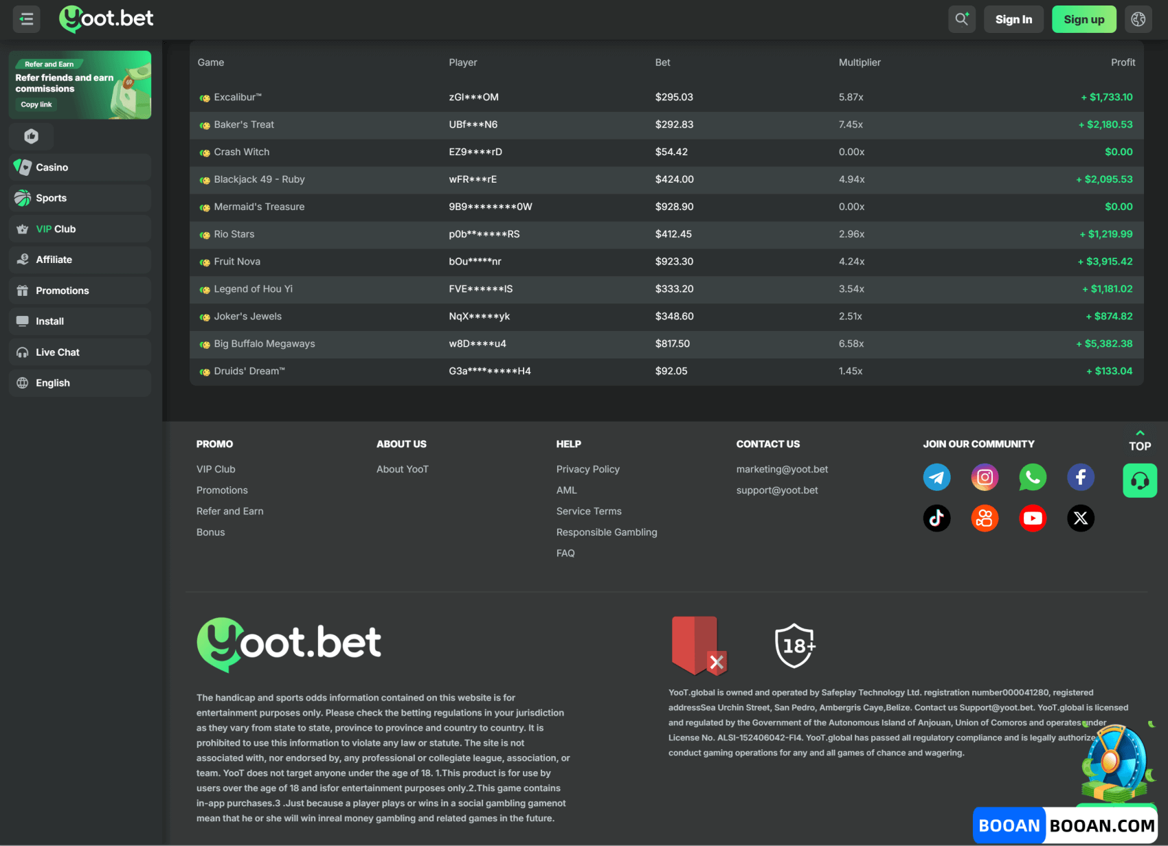Image resolution: width=1168 pixels, height=846 pixels.
Task: Email marketing@yoot.bet contact link
Action: coord(782,469)
